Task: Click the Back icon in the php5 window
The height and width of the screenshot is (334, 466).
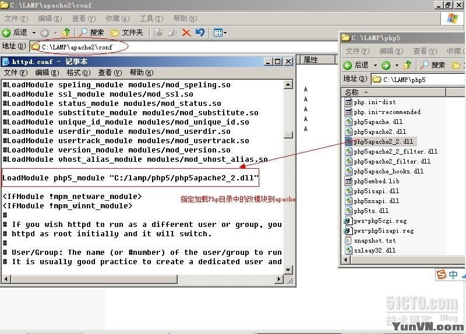Action: coord(347,65)
